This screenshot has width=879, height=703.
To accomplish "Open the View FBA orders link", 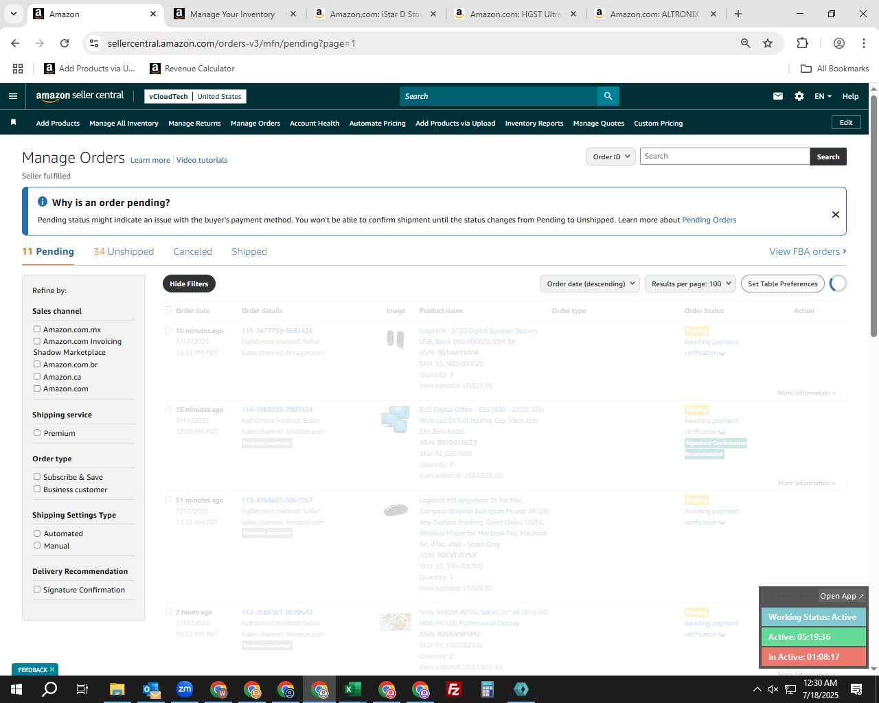I will [808, 251].
